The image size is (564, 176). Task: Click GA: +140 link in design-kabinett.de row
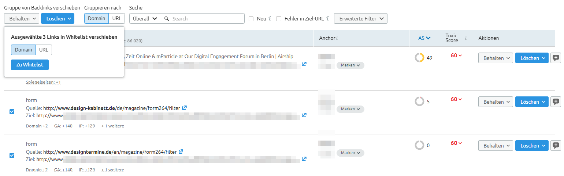63,126
